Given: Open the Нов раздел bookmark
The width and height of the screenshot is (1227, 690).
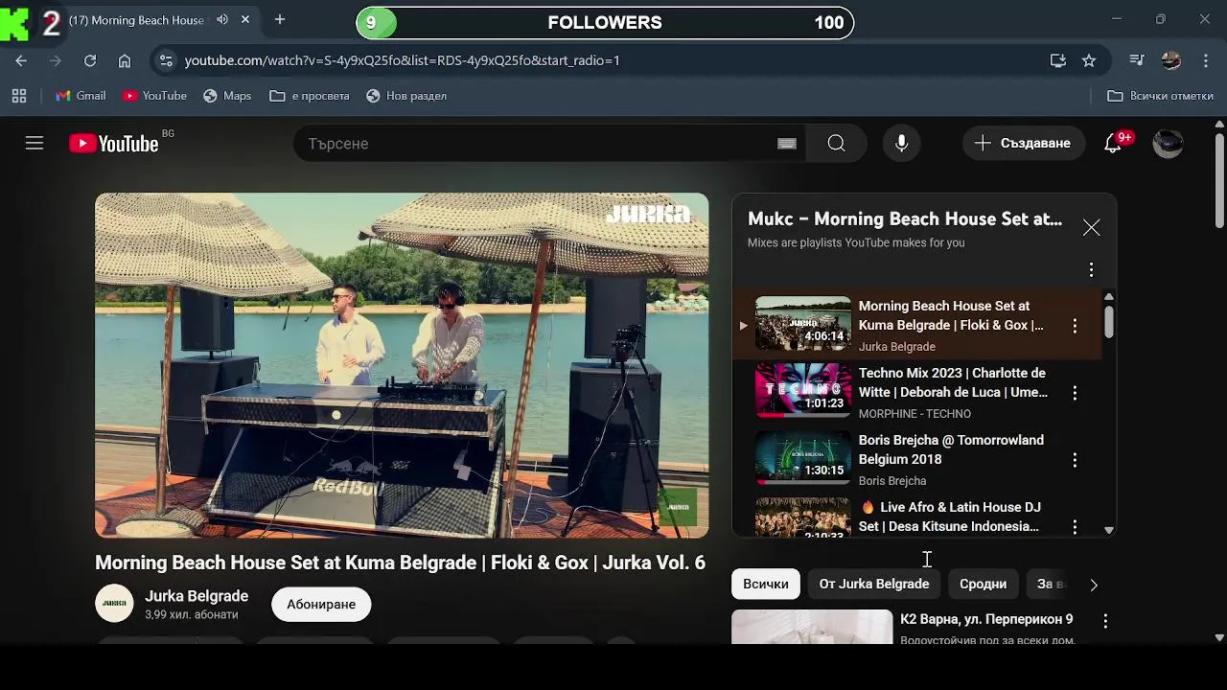Looking at the screenshot, I should (406, 96).
